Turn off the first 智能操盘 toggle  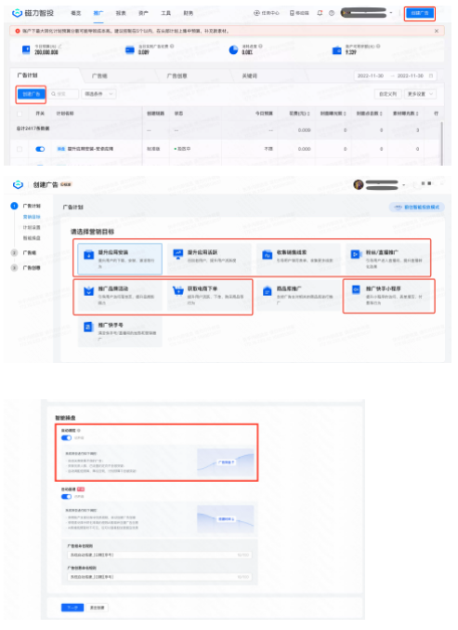click(x=66, y=437)
